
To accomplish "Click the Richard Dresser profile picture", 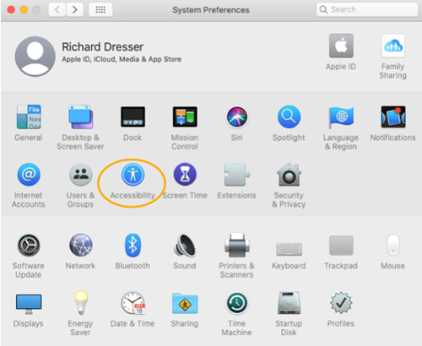I will point(35,57).
